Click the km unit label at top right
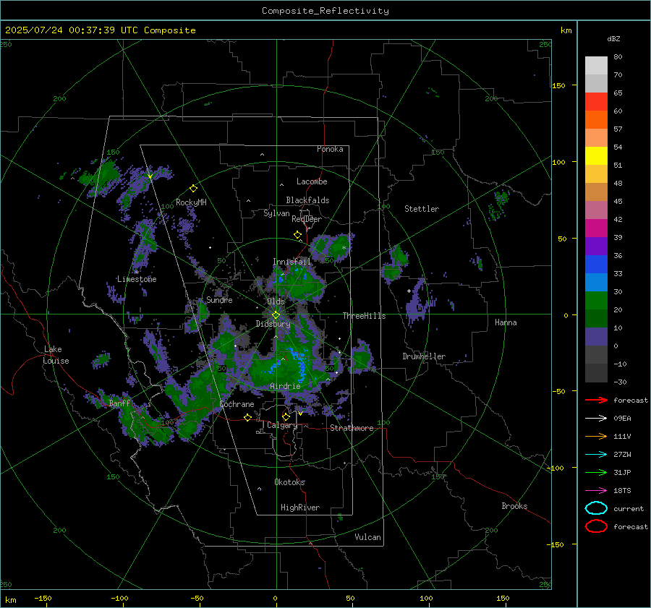This screenshot has width=651, height=608. click(566, 30)
